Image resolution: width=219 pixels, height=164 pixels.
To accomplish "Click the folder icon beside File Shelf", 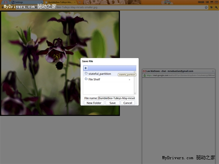I will (x=86, y=79).
